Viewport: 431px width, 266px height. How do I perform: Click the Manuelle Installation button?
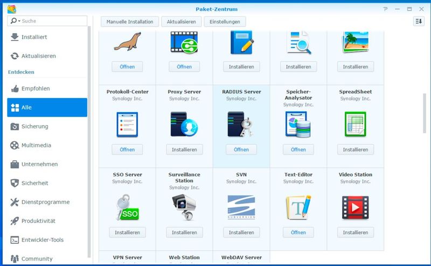(130, 22)
